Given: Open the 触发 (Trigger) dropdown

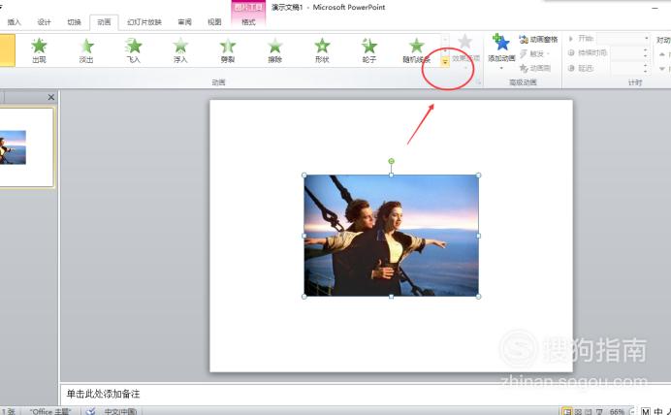Looking at the screenshot, I should point(535,53).
